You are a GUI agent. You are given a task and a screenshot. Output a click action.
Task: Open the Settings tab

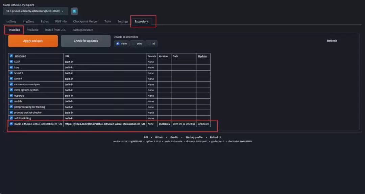[123, 21]
